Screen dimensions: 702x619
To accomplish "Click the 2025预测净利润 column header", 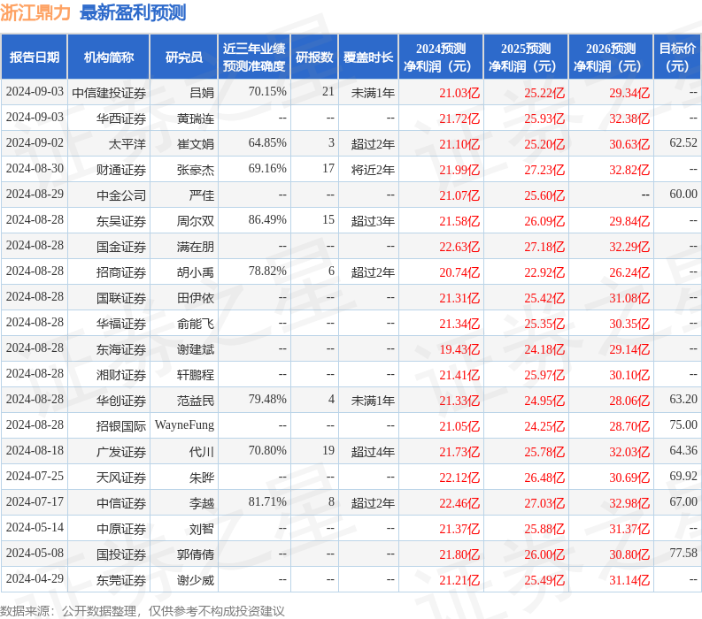I will pyautogui.click(x=526, y=57).
